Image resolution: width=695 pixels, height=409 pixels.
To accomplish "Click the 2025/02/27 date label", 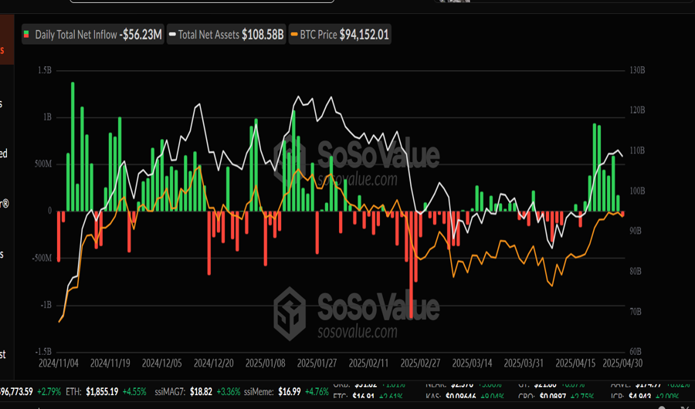I will point(420,363).
